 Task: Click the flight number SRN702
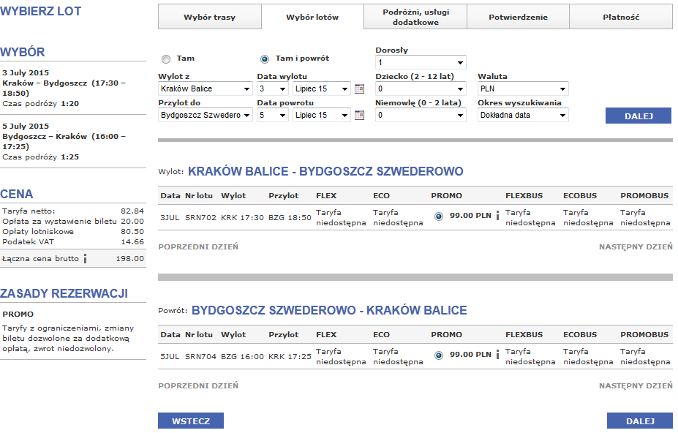(200, 217)
